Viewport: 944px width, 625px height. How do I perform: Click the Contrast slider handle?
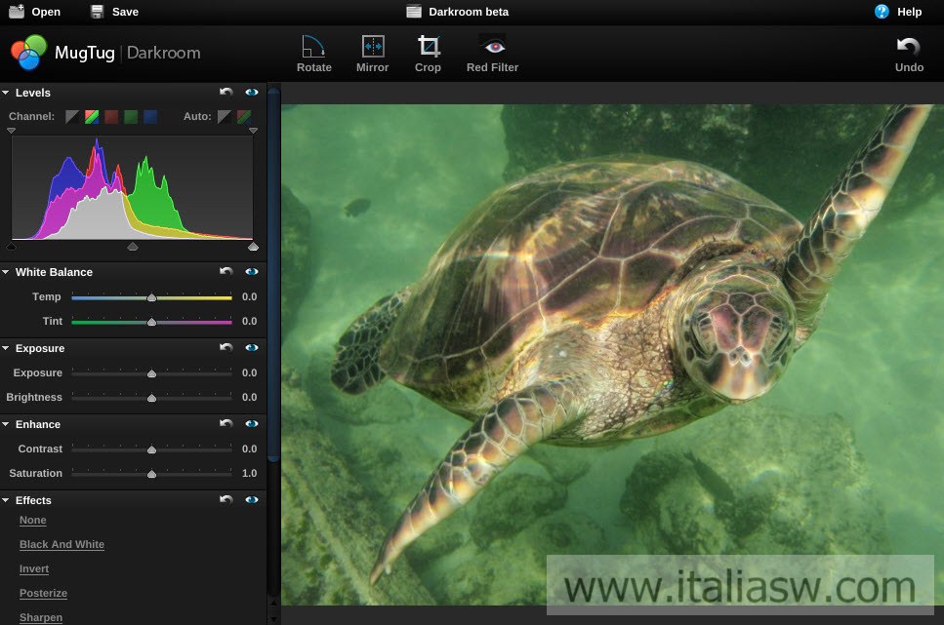tap(151, 449)
